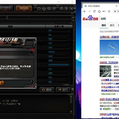This screenshot has height=119, width=119.
Task: Focus the Baidu search field containing 时间
Action: click(x=110, y=19)
